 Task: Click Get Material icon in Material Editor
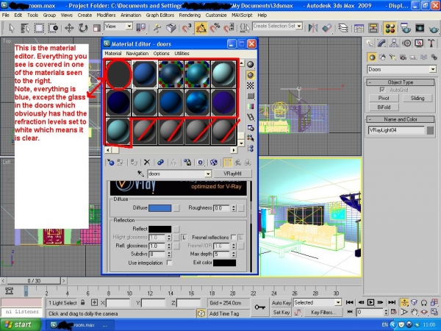110,163
